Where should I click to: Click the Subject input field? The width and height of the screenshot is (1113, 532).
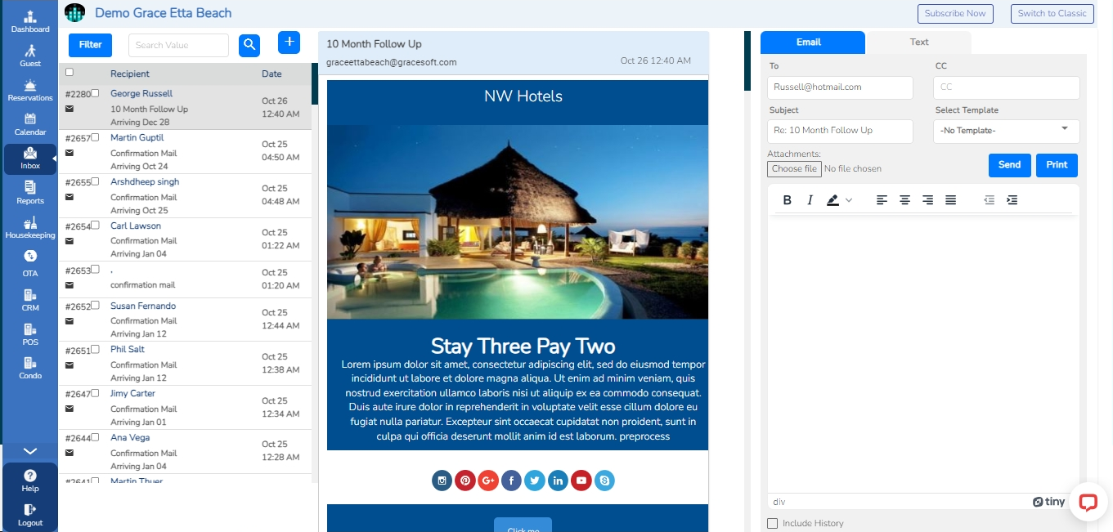pyautogui.click(x=840, y=131)
